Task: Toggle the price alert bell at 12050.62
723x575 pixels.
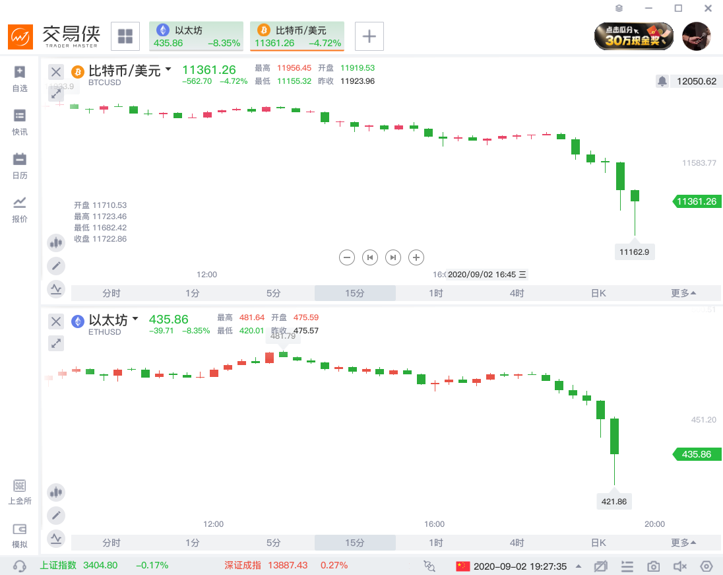Action: (x=662, y=81)
